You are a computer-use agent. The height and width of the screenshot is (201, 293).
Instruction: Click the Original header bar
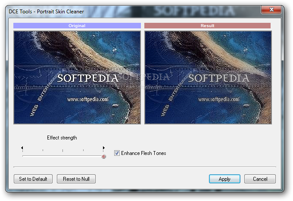77,25
